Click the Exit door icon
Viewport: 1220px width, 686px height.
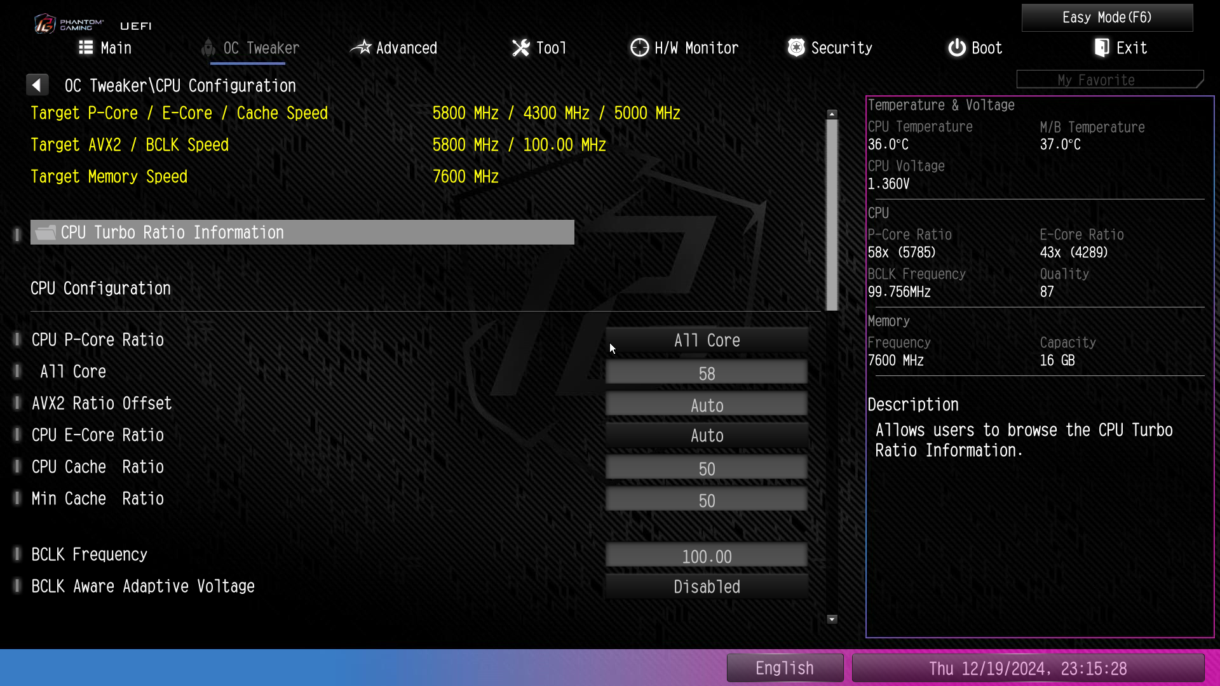1102,48
